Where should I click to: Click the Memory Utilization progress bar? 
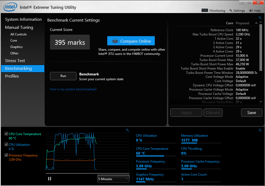coord(201,143)
